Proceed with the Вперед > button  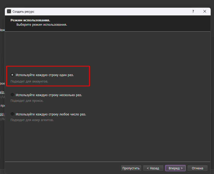point(175,168)
